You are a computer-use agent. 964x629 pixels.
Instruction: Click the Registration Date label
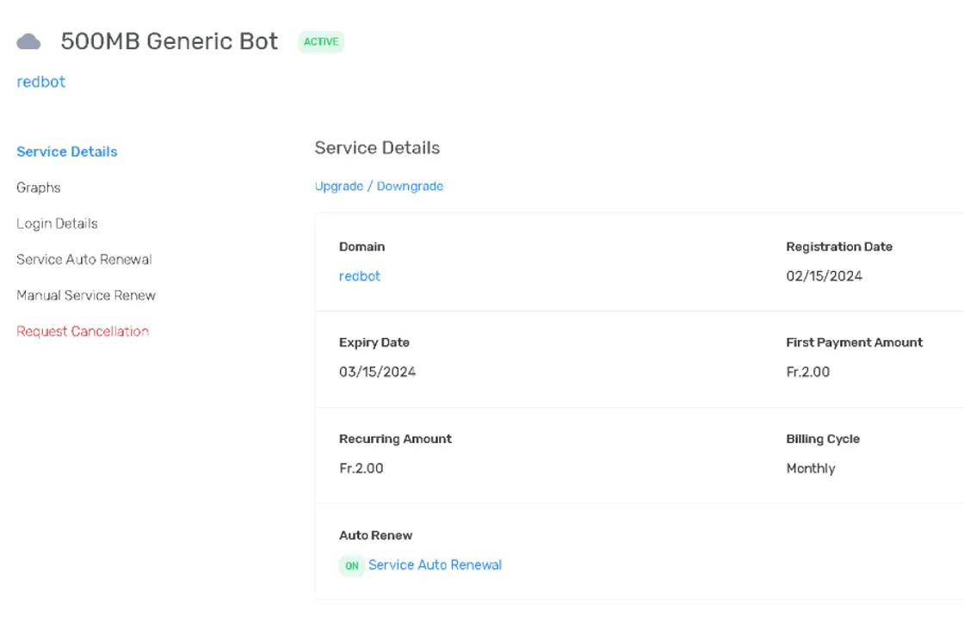839,247
